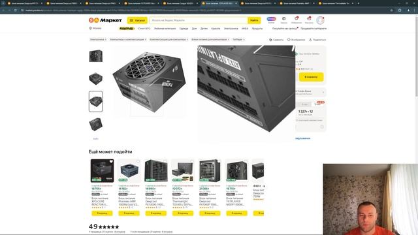Expand Компьютеры и комплектующие breadcrumb chip
Screen dimensions: 418x235
[128, 39]
